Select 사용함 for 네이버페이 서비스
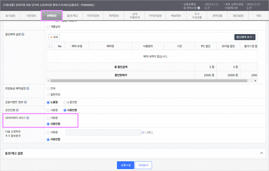Viewport: 269px width, 171px height. pyautogui.click(x=48, y=118)
